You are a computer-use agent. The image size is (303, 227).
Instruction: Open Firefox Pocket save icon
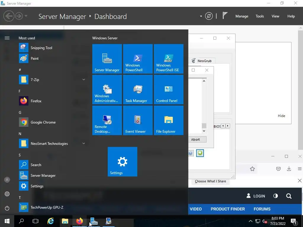pyautogui.click(x=278, y=169)
